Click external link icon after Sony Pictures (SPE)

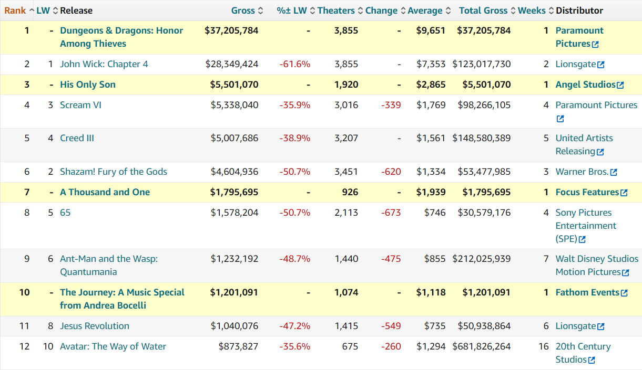(582, 239)
